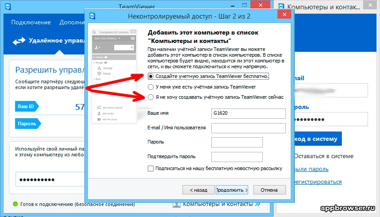Click the Компьютеры и контакты window icon
This screenshot has width=380, height=217.
point(281,7)
